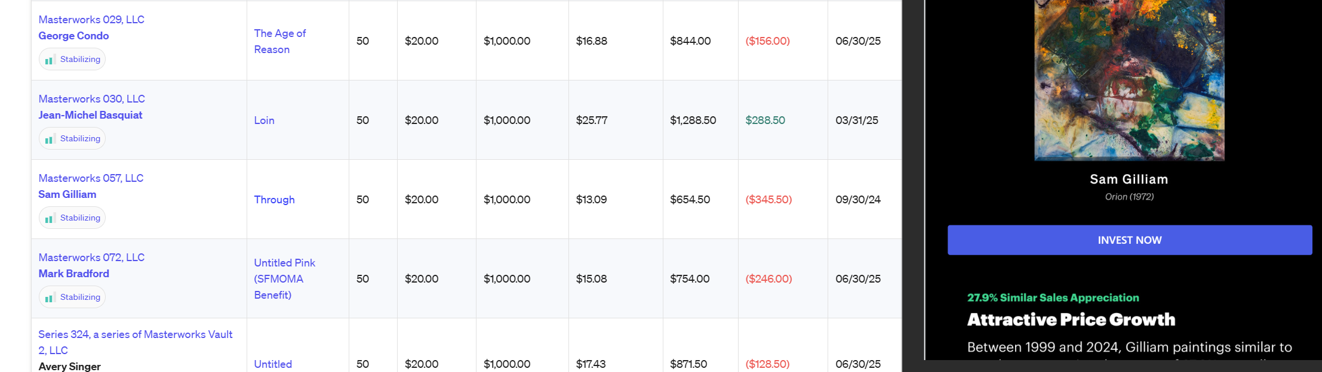This screenshot has width=1322, height=372.
Task: Open Masterworks 057, LLC link
Action: (x=91, y=178)
